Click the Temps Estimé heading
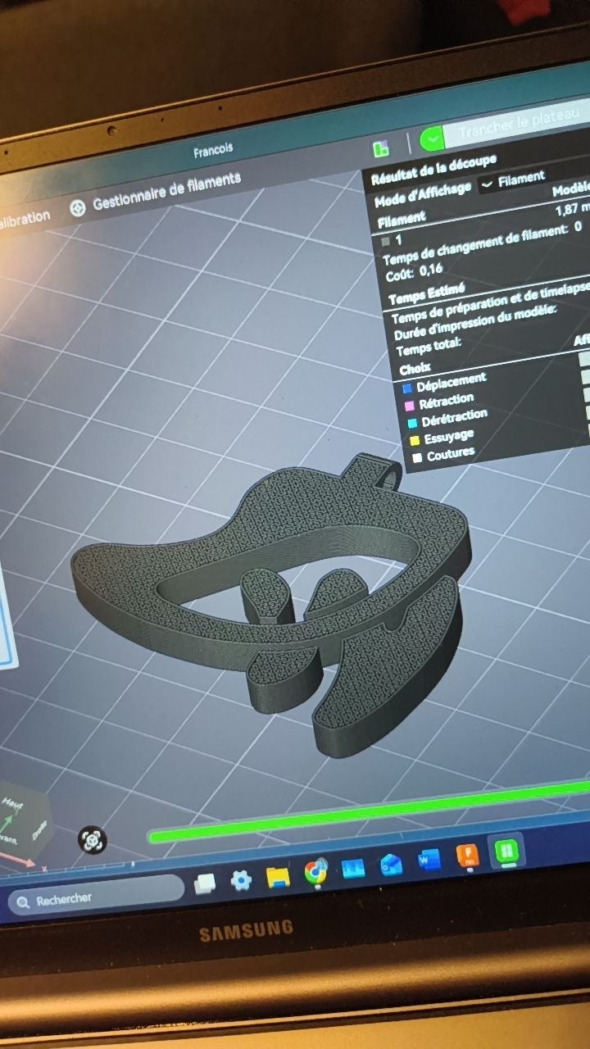 pyautogui.click(x=427, y=294)
